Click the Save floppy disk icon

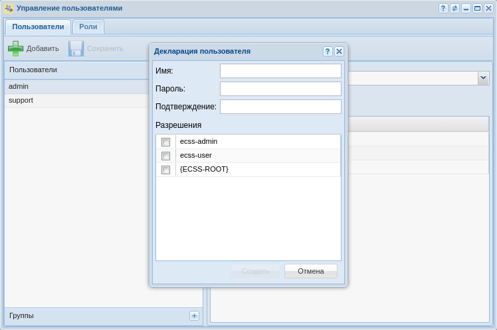pyautogui.click(x=76, y=48)
